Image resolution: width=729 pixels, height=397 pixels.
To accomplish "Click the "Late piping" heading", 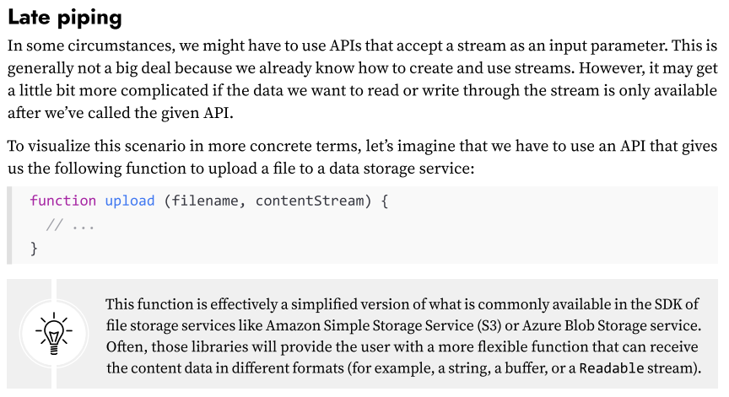I will [x=65, y=17].
